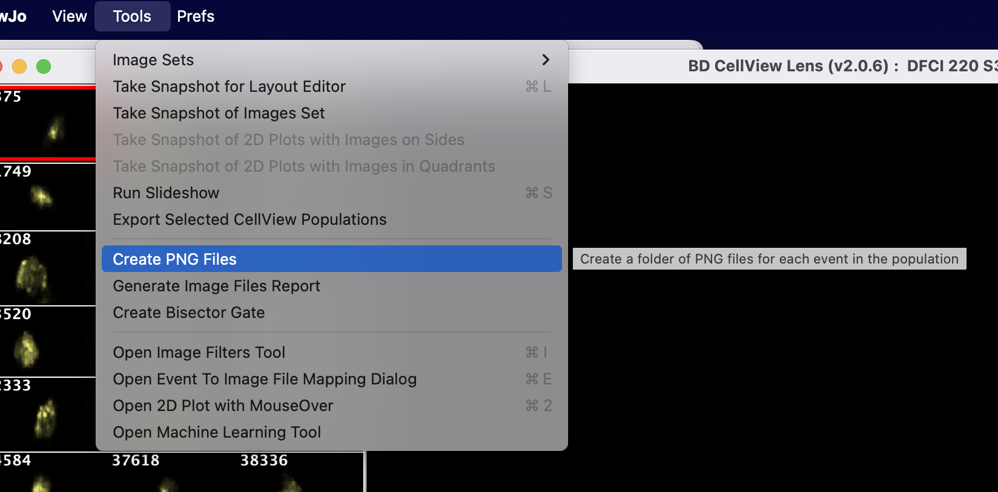998x492 pixels.
Task: Click Export Selected CellView Populations
Action: pos(249,219)
